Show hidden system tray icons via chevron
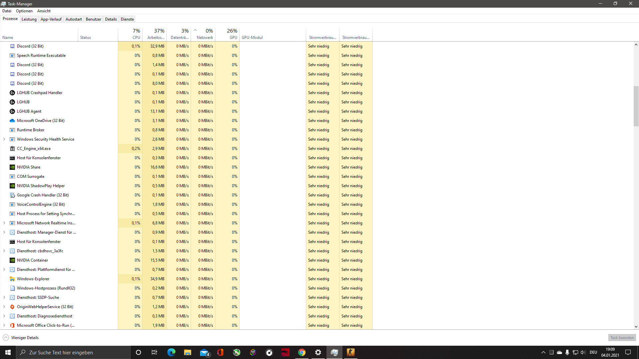 [543, 352]
